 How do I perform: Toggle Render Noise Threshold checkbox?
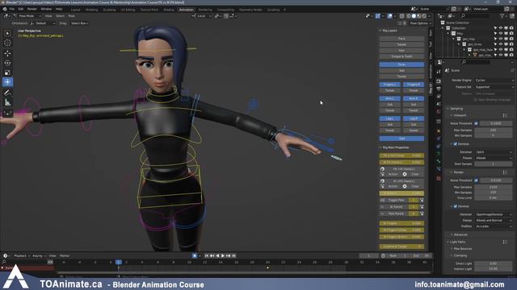tap(476, 180)
